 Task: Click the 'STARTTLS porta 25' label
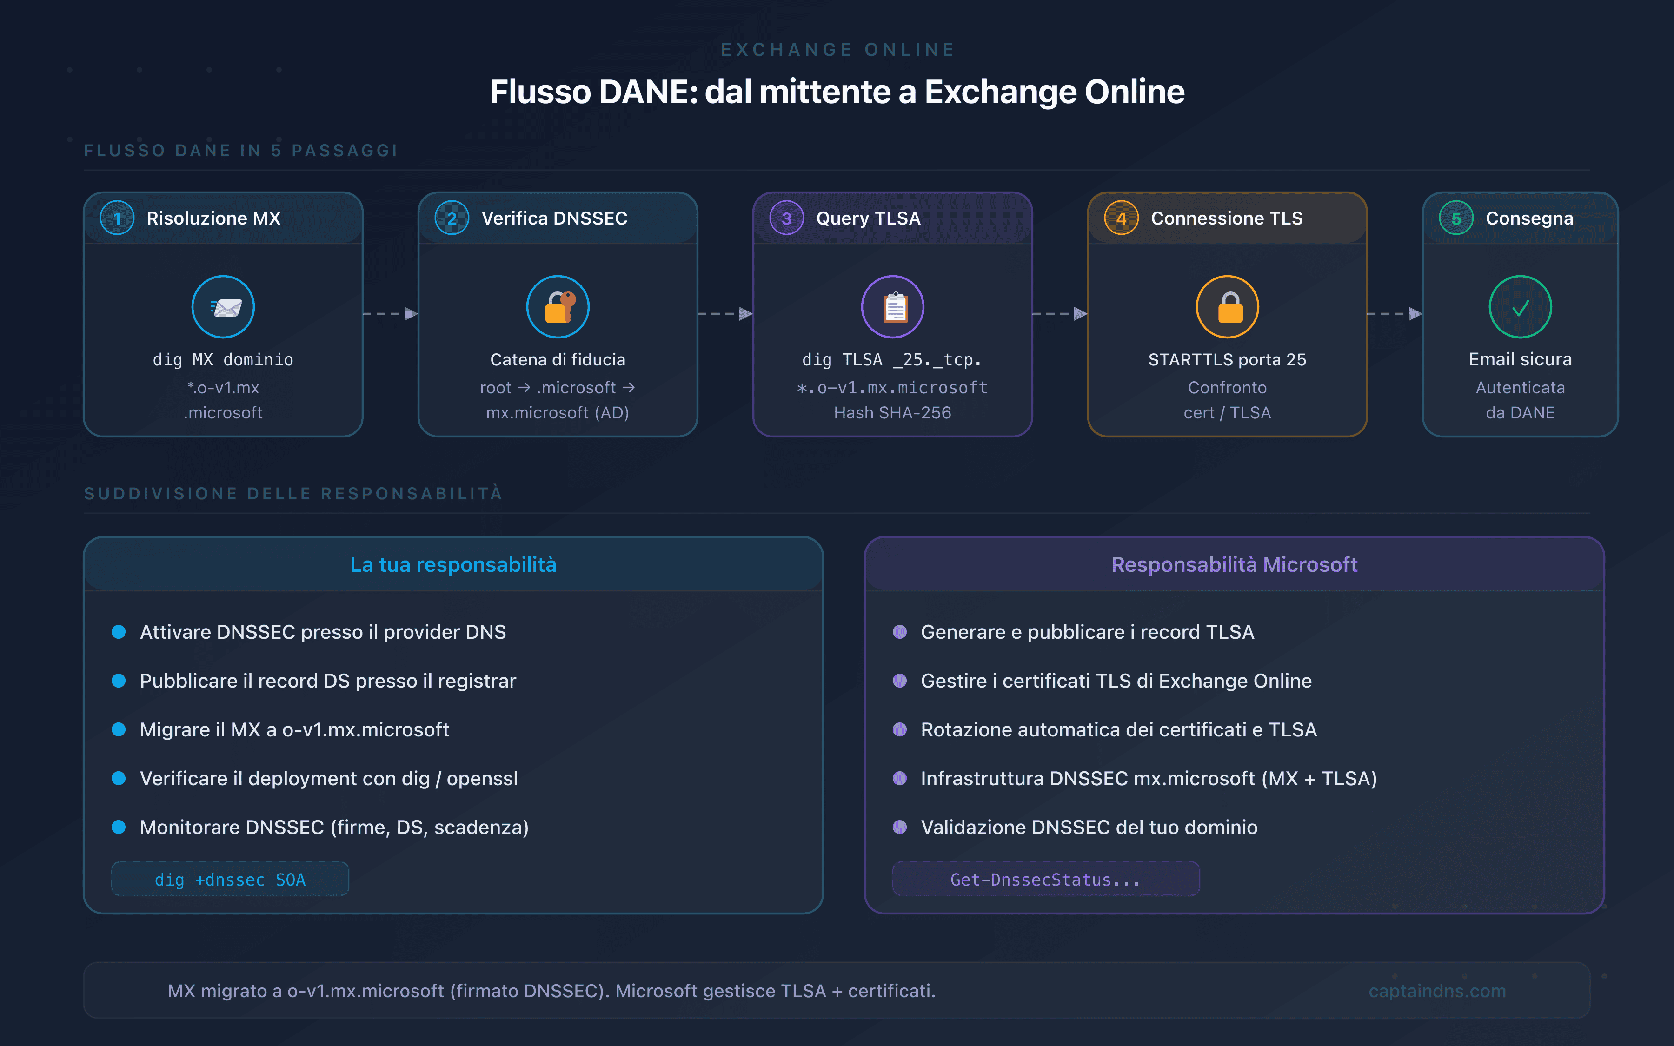click(x=1228, y=360)
